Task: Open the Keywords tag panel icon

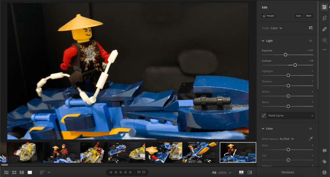Action: pos(325,161)
